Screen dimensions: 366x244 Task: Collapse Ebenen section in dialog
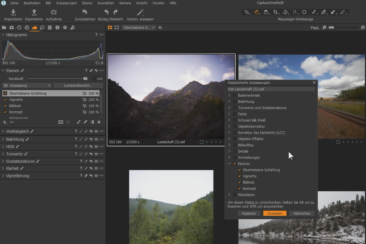229,164
